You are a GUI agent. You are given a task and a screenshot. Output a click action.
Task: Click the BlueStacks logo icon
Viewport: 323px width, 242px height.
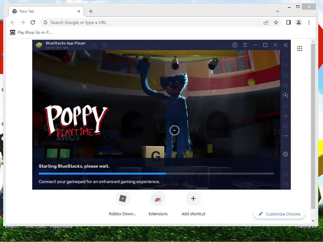pos(39,45)
